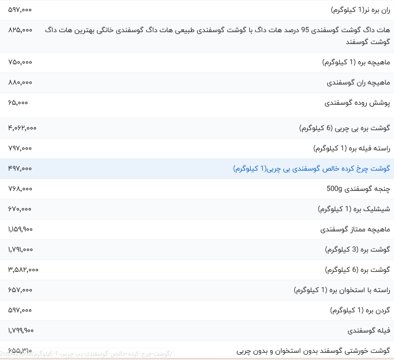Open highlighted گوشت چرخ کرده خالص گوسفندی link

(311, 169)
